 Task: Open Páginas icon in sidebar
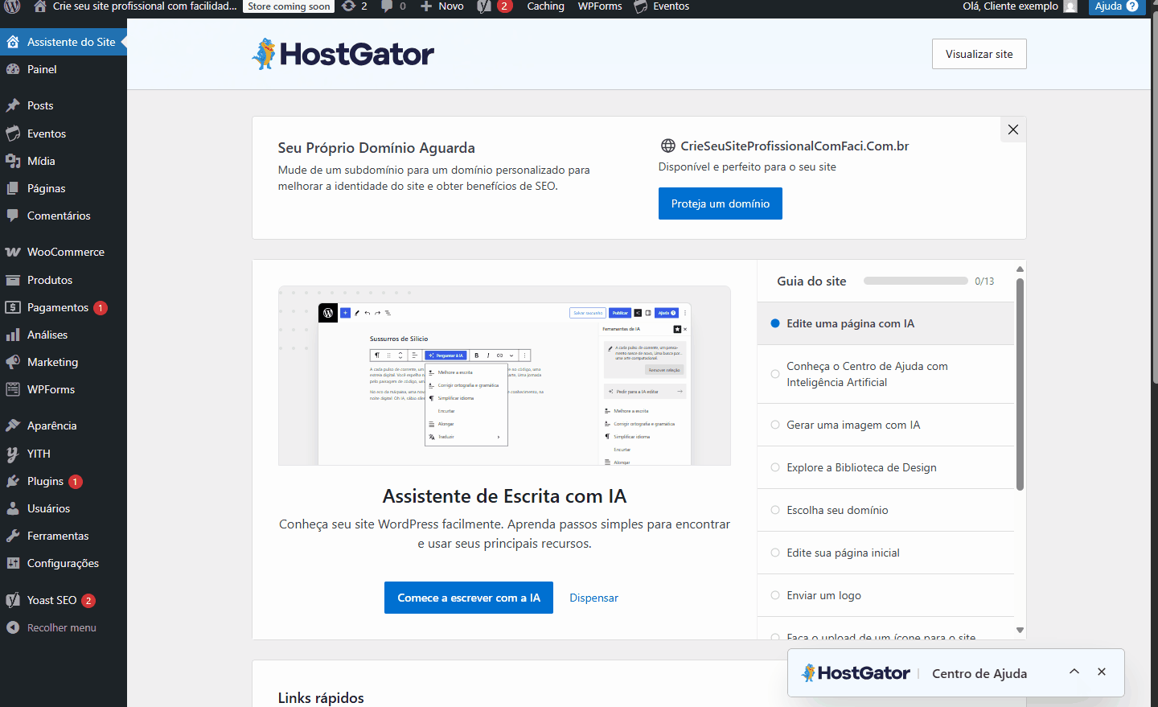click(13, 188)
